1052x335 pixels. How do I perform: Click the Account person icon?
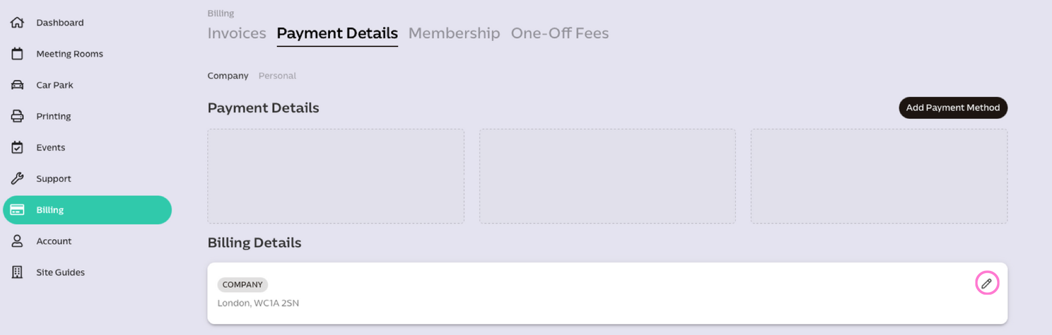point(17,241)
